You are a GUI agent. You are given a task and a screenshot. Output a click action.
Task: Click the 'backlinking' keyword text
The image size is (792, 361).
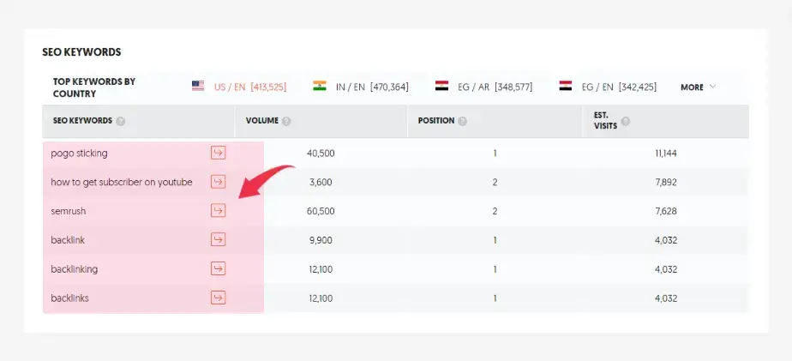[75, 269]
